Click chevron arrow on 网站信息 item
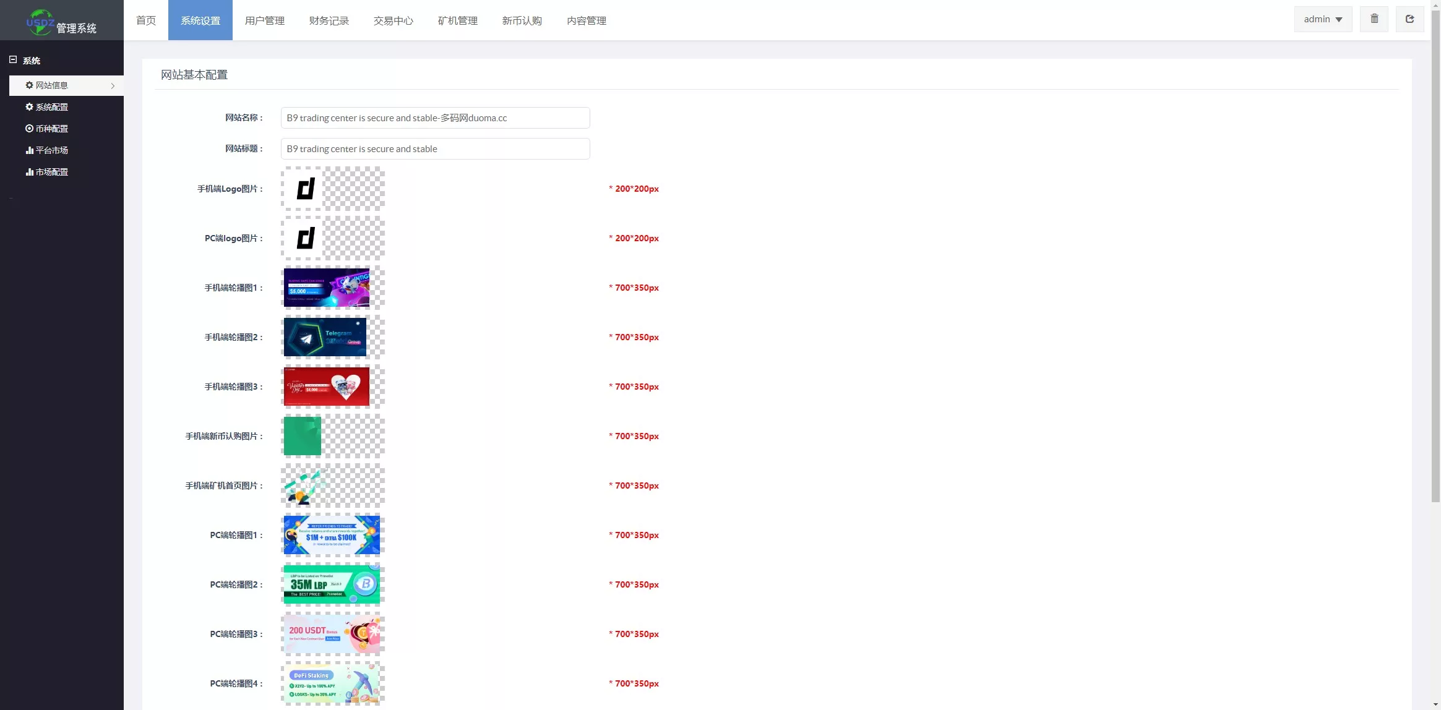Image resolution: width=1441 pixels, height=710 pixels. (113, 86)
